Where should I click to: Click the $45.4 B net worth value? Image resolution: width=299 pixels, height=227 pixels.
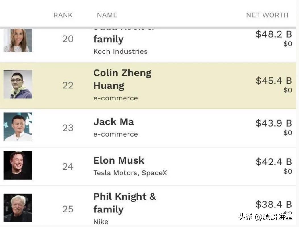coord(274,81)
